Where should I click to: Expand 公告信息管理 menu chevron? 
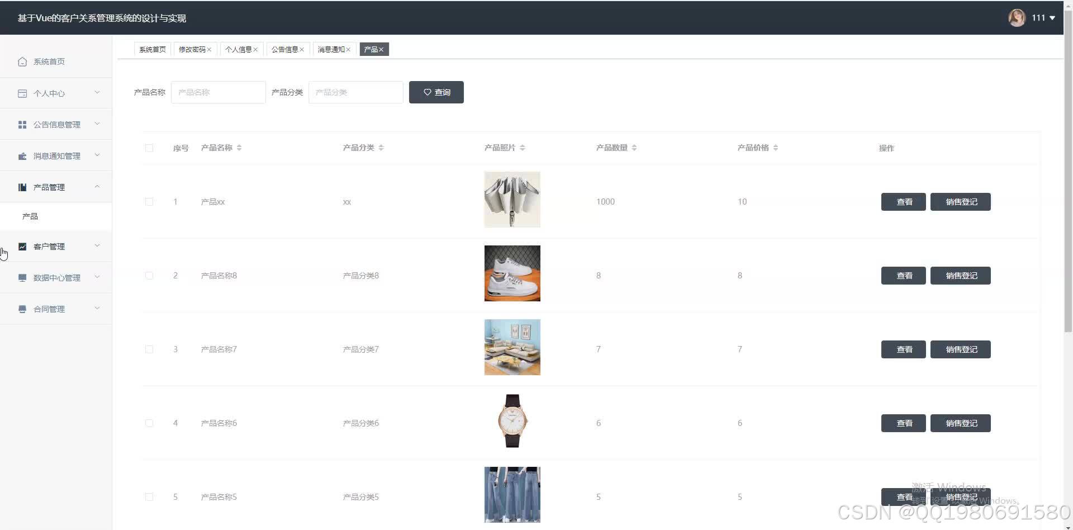97,124
